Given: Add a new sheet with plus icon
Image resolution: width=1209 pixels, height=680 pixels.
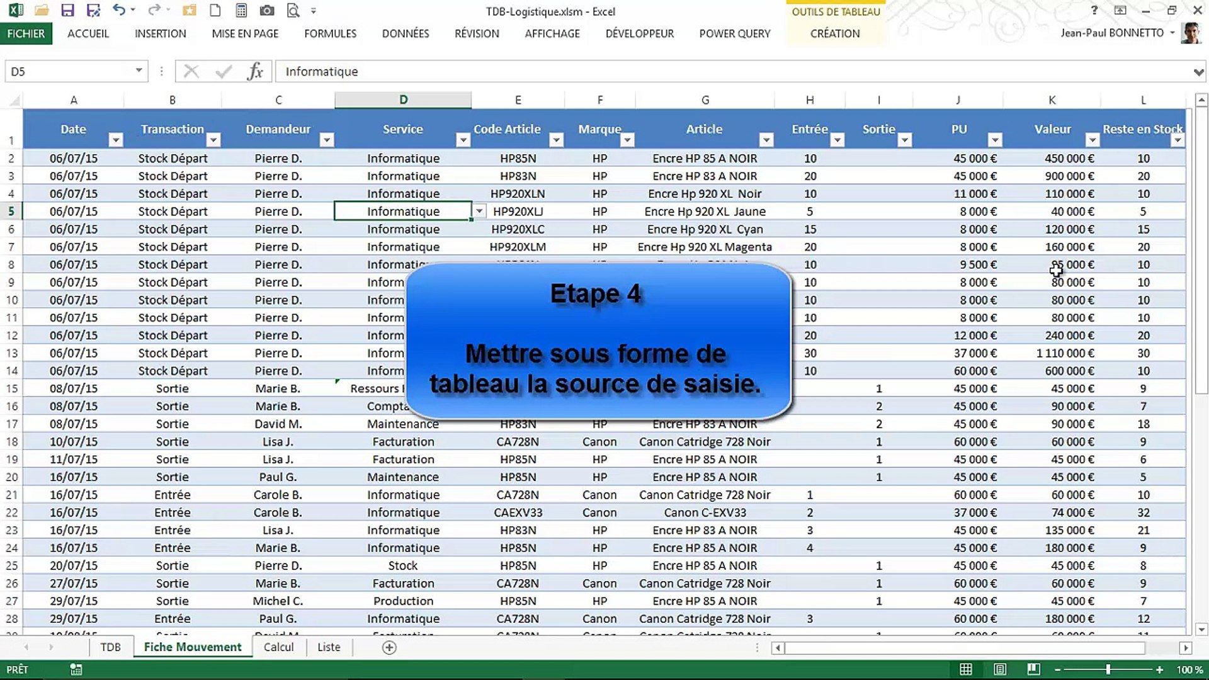Looking at the screenshot, I should 389,647.
